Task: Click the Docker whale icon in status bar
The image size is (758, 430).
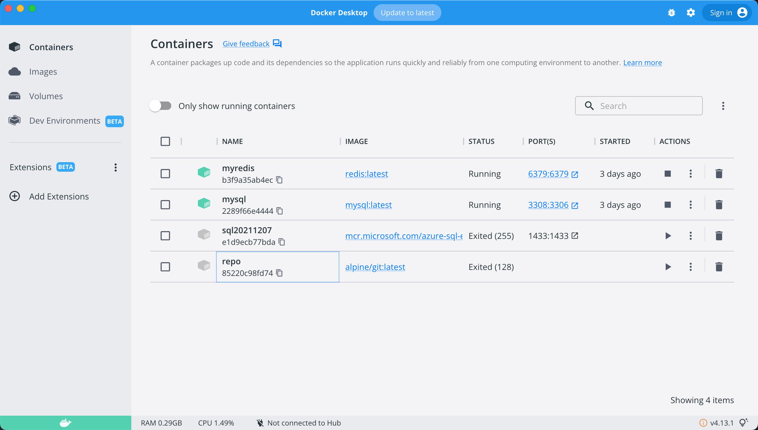Action: click(x=65, y=423)
